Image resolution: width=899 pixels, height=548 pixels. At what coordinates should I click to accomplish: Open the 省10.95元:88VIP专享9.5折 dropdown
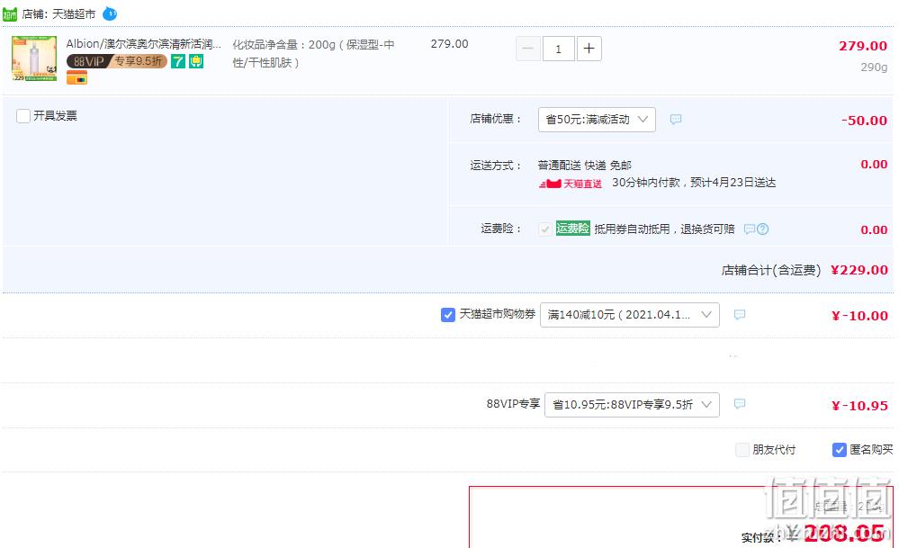point(632,405)
